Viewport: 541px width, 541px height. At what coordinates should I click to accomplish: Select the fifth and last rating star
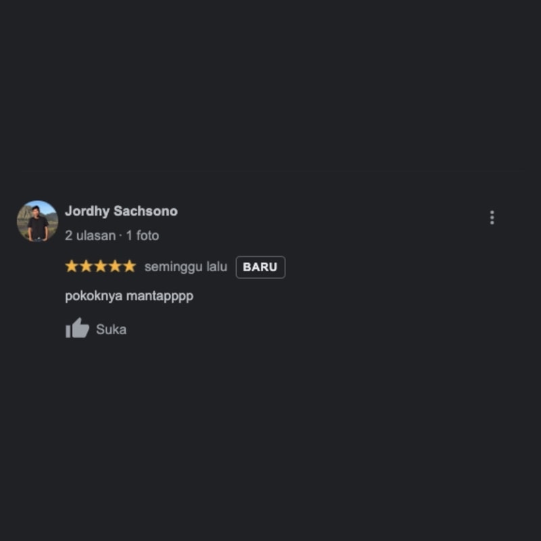[129, 266]
